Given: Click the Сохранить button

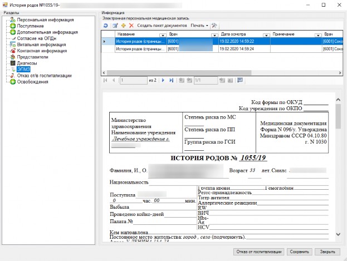Looking at the screenshot, I should 300,252.
